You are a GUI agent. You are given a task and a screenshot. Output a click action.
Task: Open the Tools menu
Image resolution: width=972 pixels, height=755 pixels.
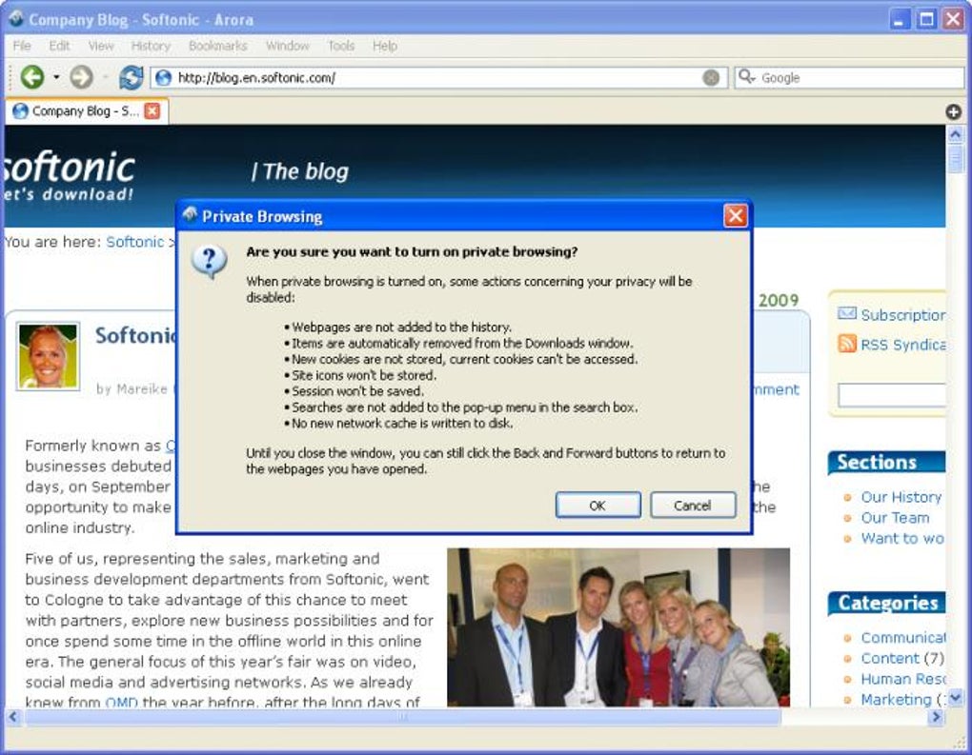coord(341,46)
